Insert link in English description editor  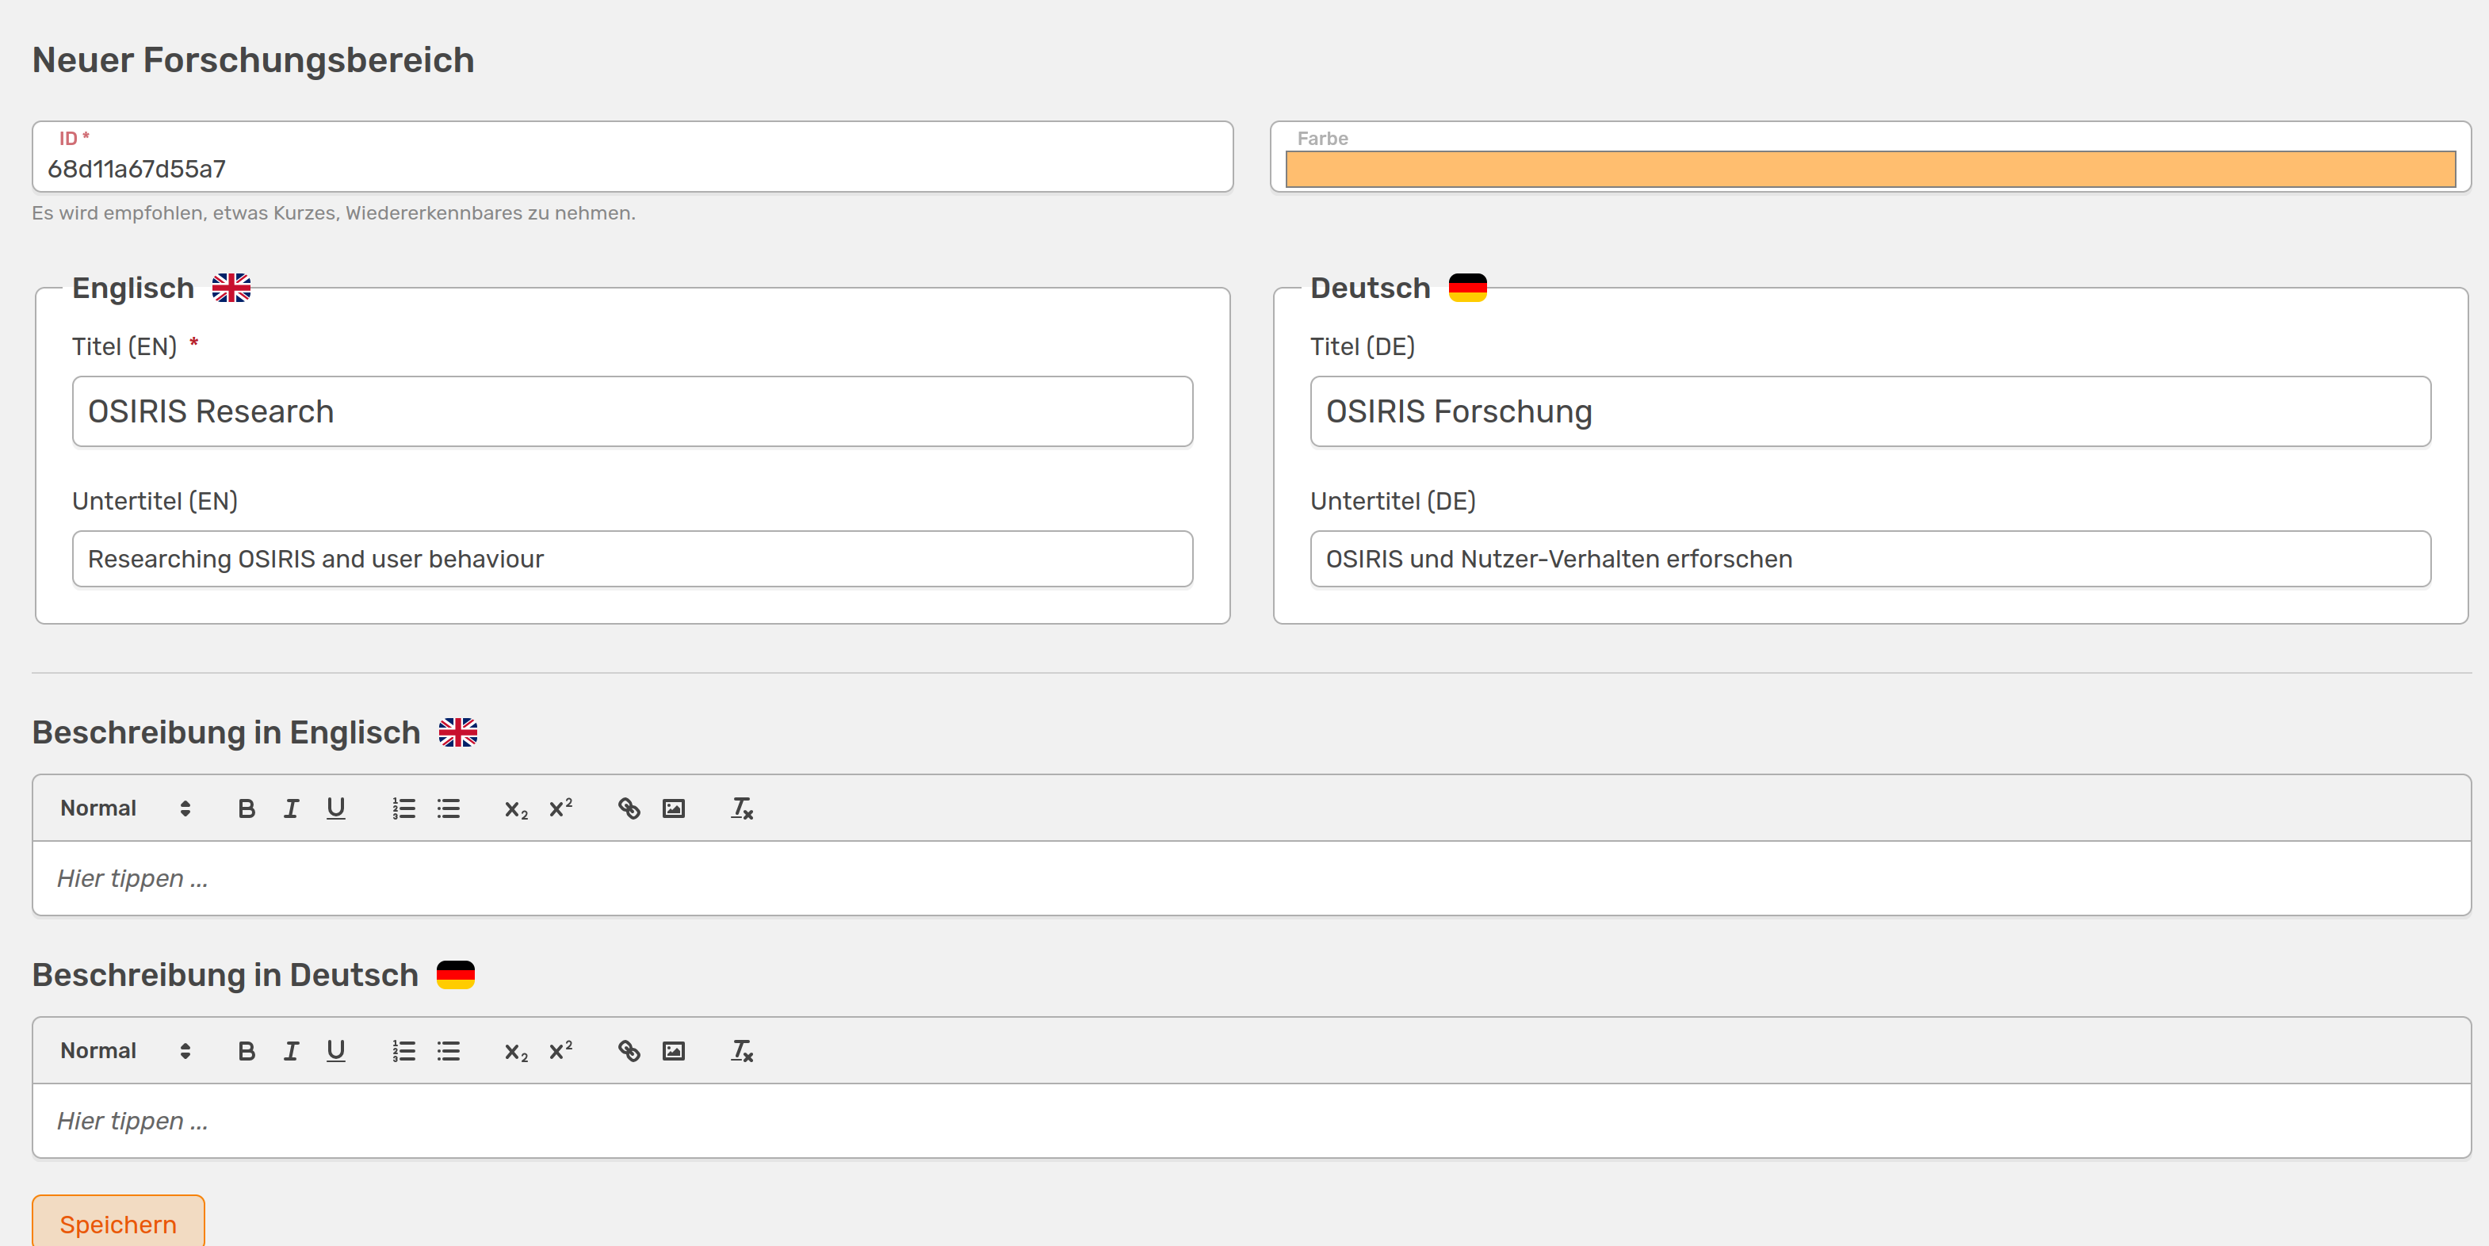click(629, 808)
